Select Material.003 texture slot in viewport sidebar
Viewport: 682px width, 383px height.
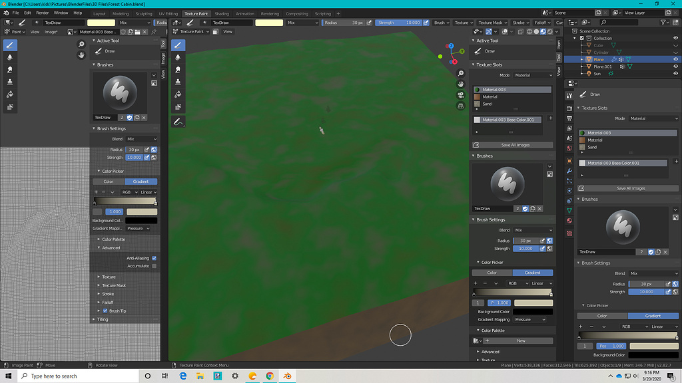coord(512,90)
